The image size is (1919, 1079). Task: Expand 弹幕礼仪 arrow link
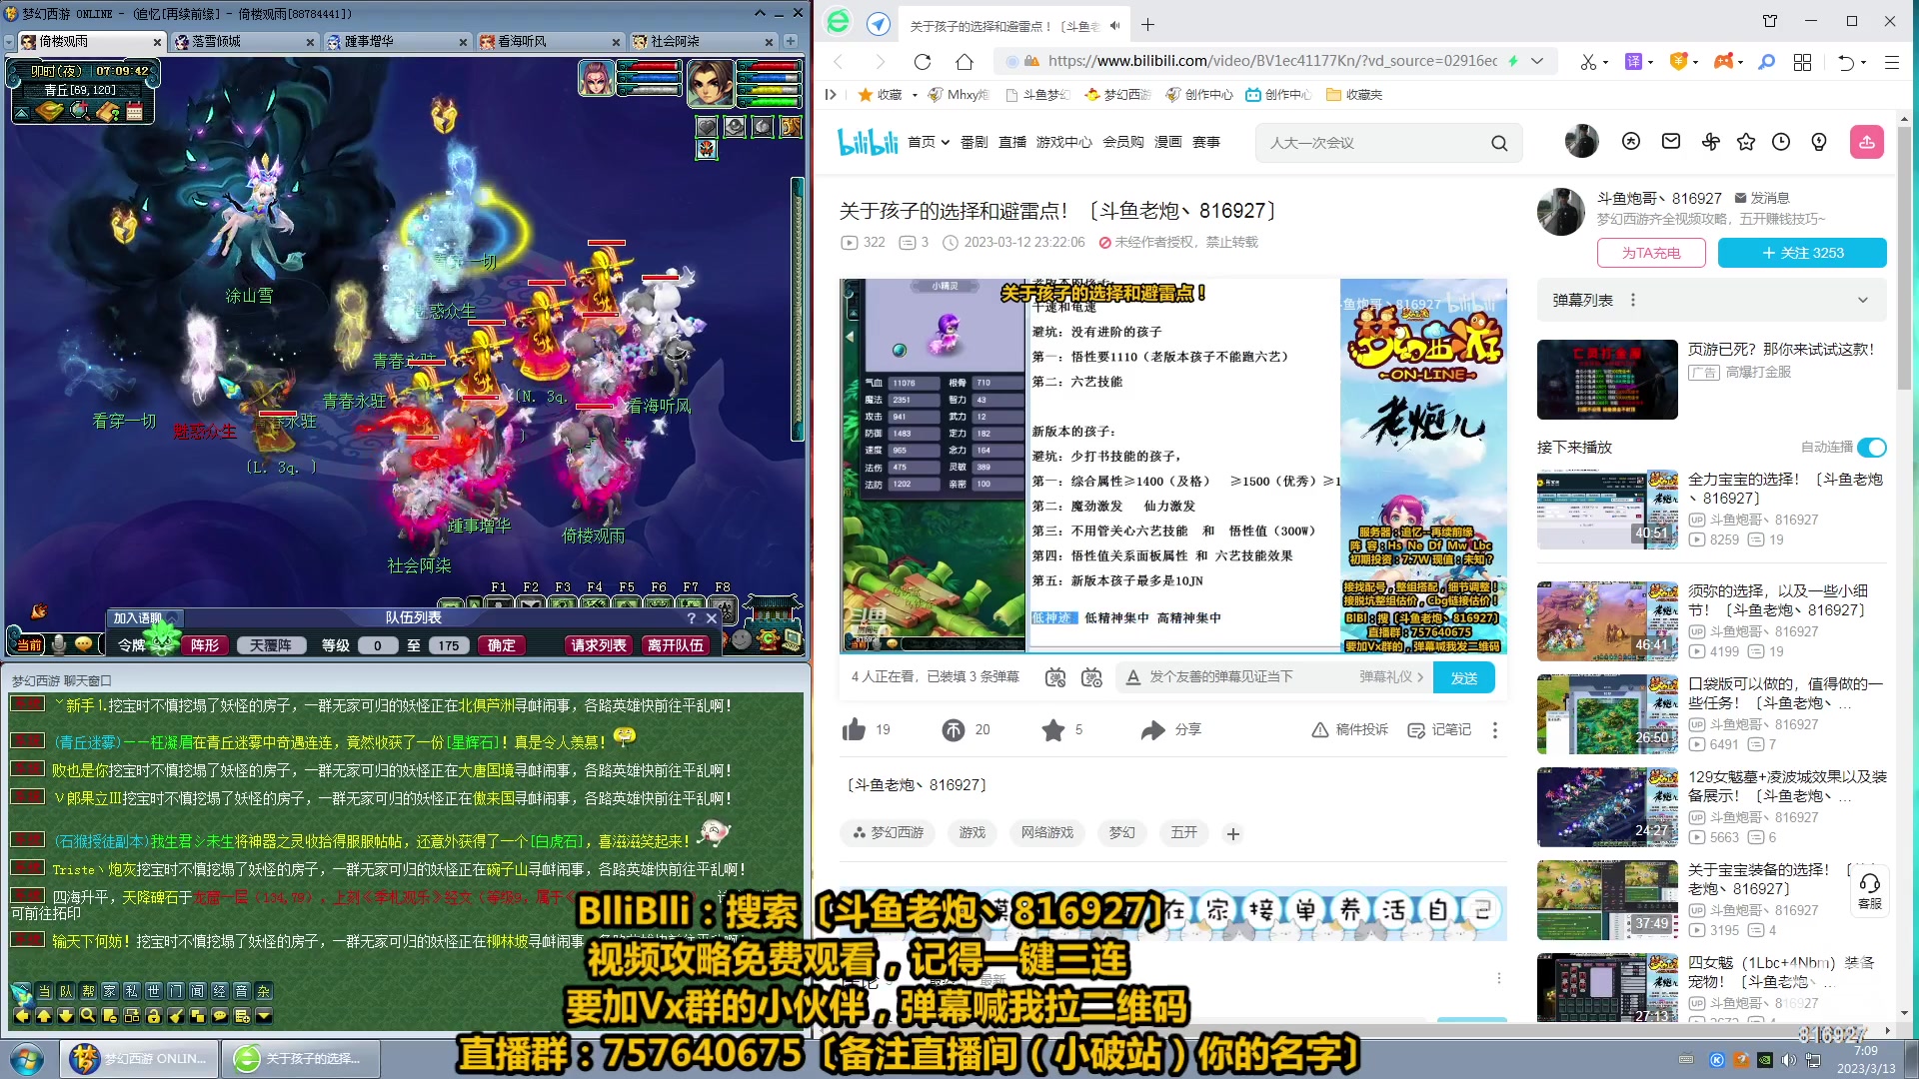click(x=1391, y=677)
